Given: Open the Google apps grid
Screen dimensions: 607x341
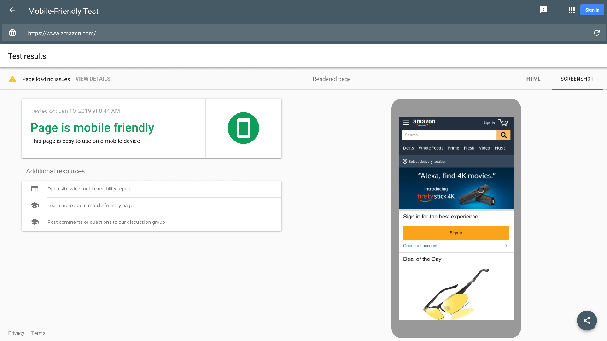Looking at the screenshot, I should tap(572, 10).
